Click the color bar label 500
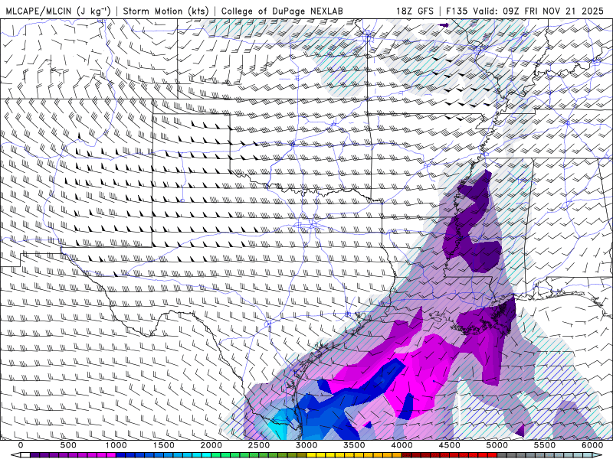Viewport: 613px width, 459px height. [68, 445]
